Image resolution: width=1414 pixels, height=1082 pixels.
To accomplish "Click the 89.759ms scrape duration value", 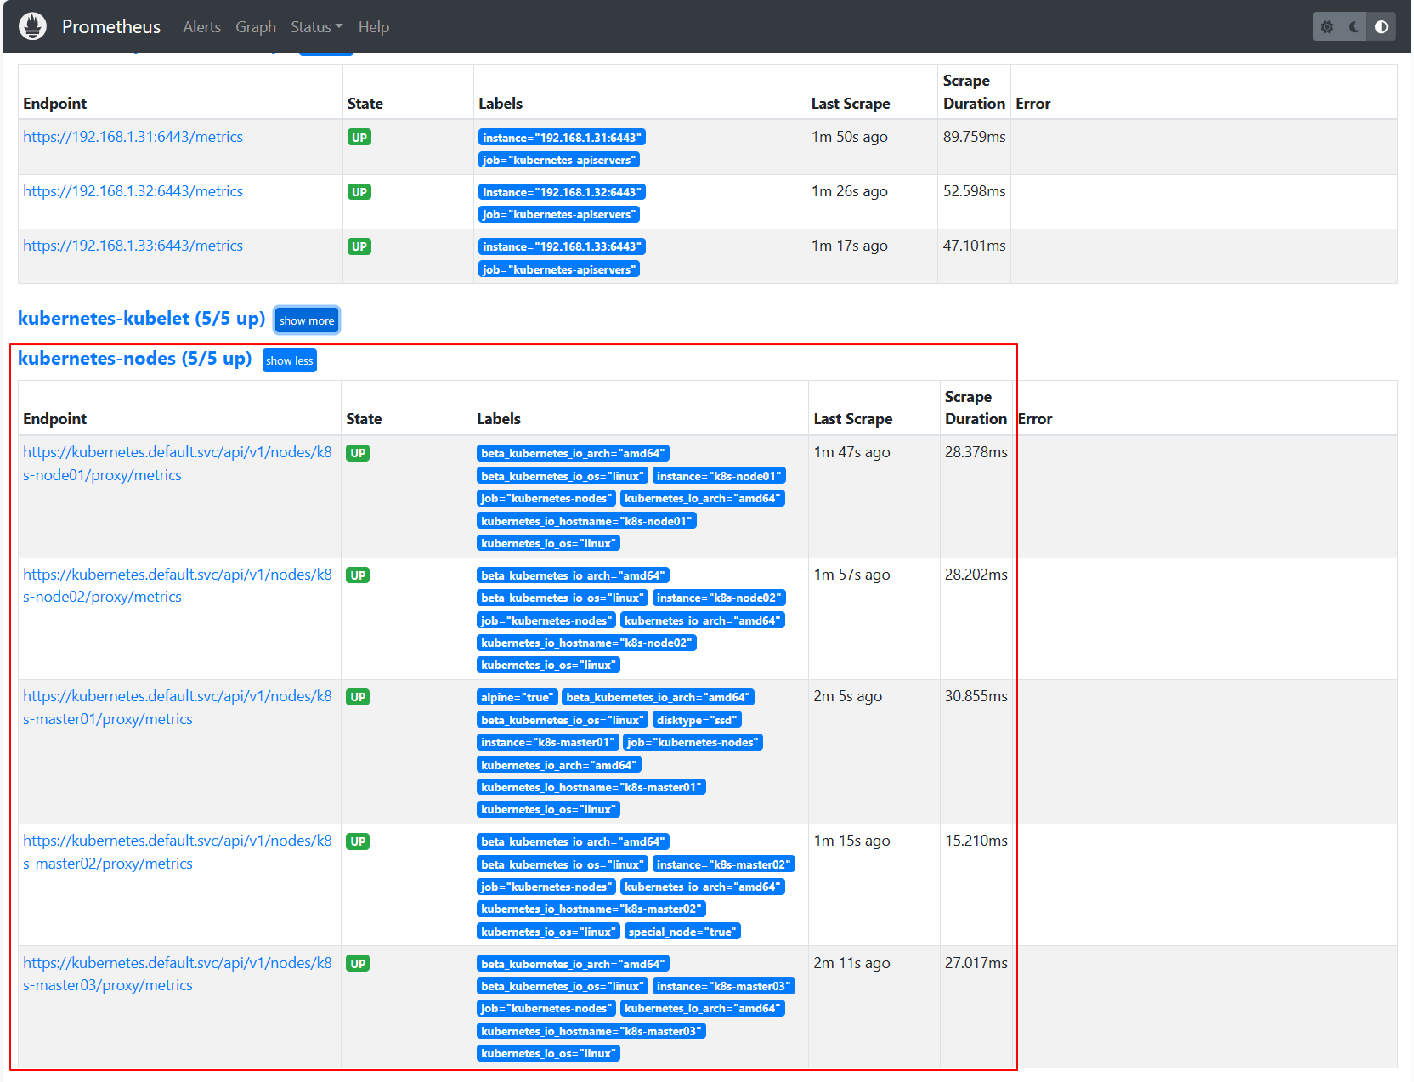I will point(975,137).
